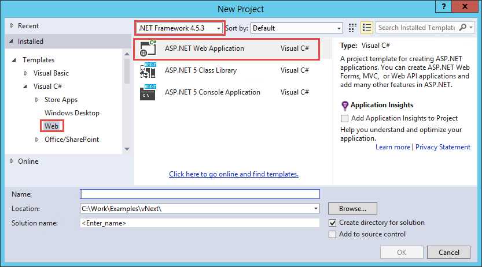The height and width of the screenshot is (267, 482).
Task: Select the Web category
Action: tap(51, 126)
